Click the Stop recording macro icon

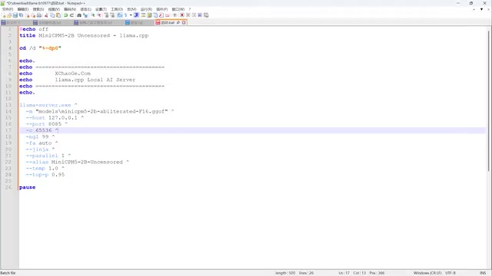tap(188, 15)
